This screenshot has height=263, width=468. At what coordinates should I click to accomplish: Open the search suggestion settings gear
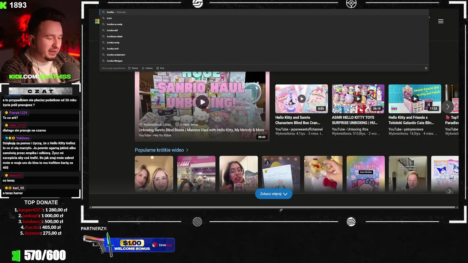coord(426,68)
